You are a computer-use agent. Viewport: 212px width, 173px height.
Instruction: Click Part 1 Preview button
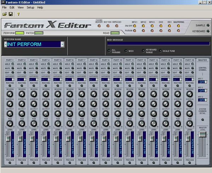pyautogui.click(x=10, y=163)
